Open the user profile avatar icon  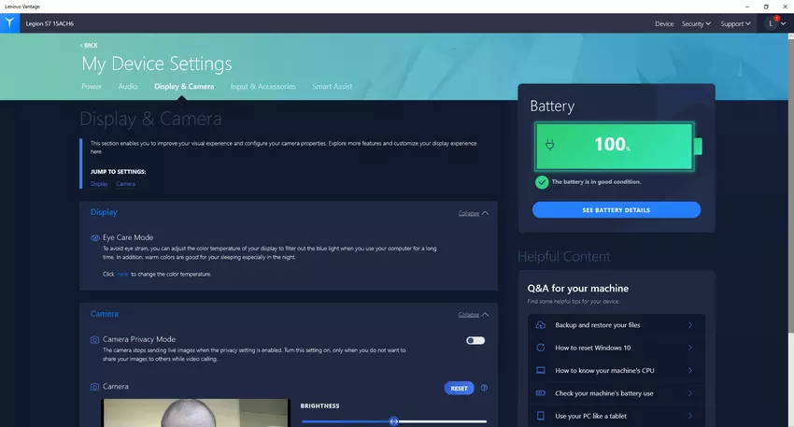pos(772,23)
